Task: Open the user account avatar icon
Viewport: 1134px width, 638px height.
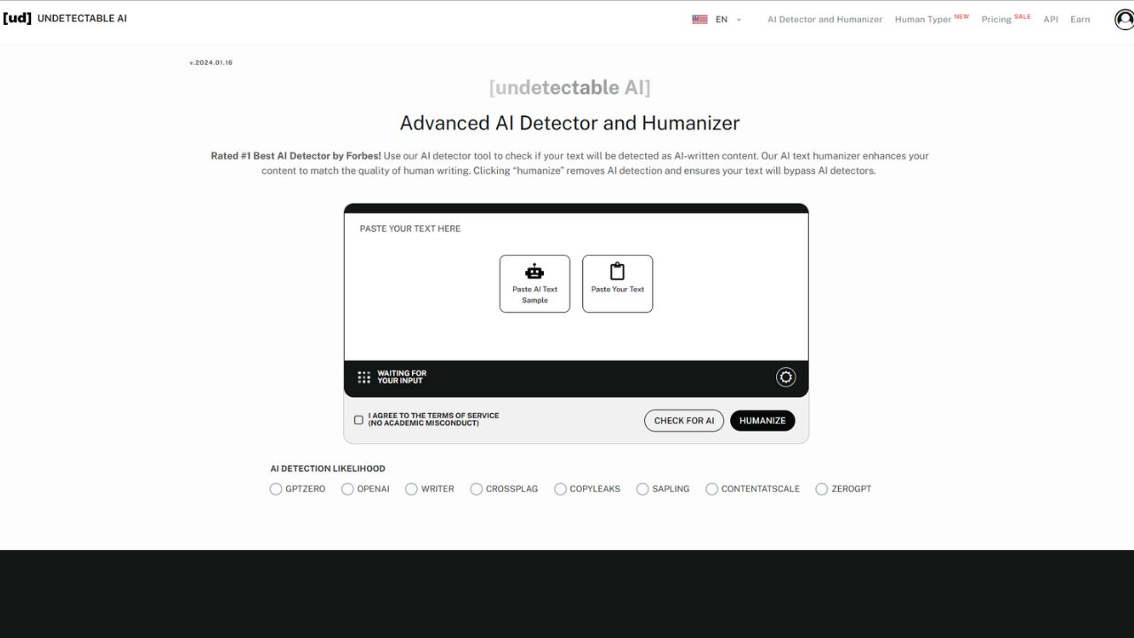Action: [x=1122, y=19]
